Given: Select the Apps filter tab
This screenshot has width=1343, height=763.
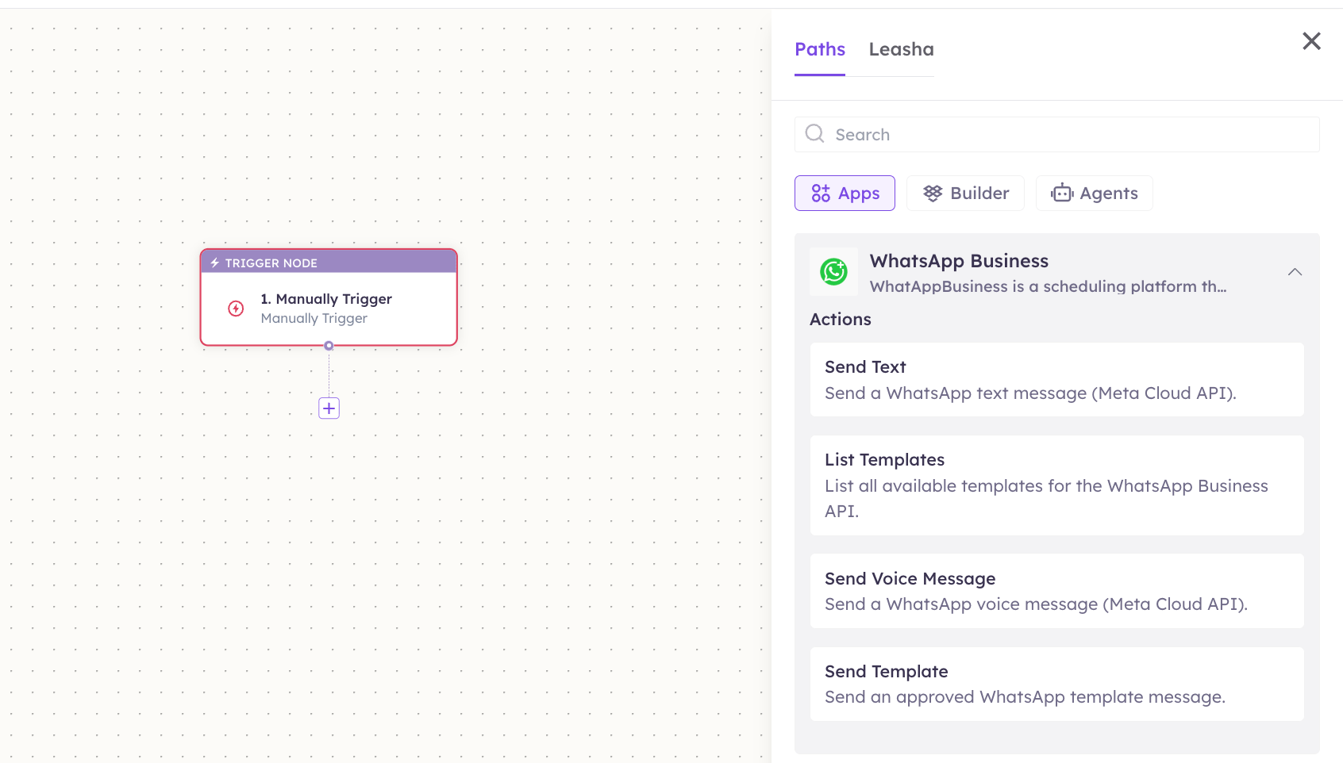Looking at the screenshot, I should 845,193.
